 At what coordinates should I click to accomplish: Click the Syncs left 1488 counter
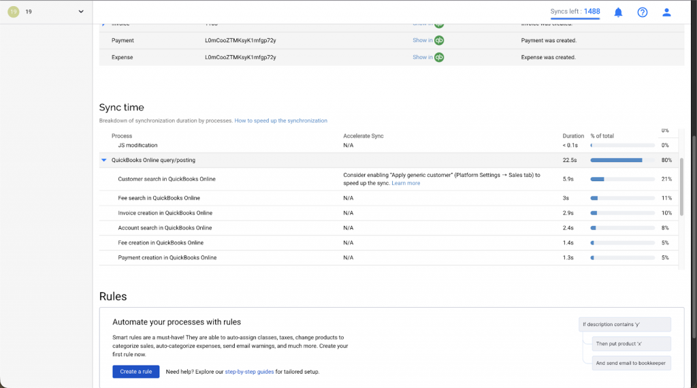575,12
